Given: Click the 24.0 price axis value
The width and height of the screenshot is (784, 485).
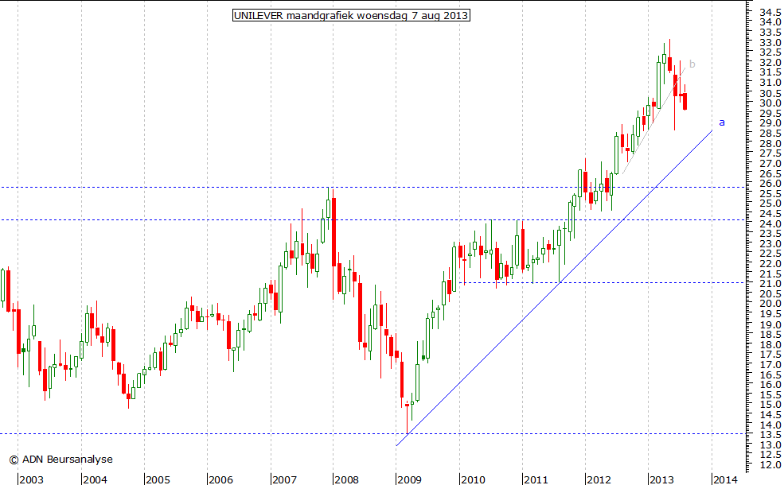Looking at the screenshot, I should coord(770,223).
